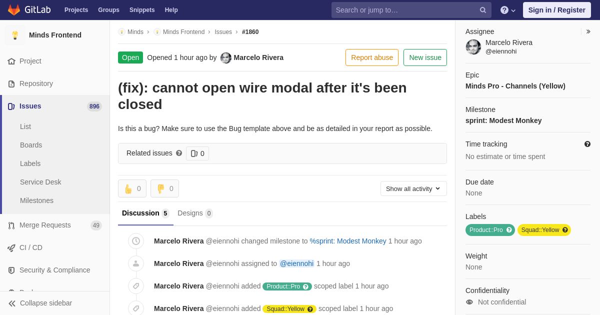Click the Time tracking help icon
Screen dimensions: 600x315
[587, 144]
